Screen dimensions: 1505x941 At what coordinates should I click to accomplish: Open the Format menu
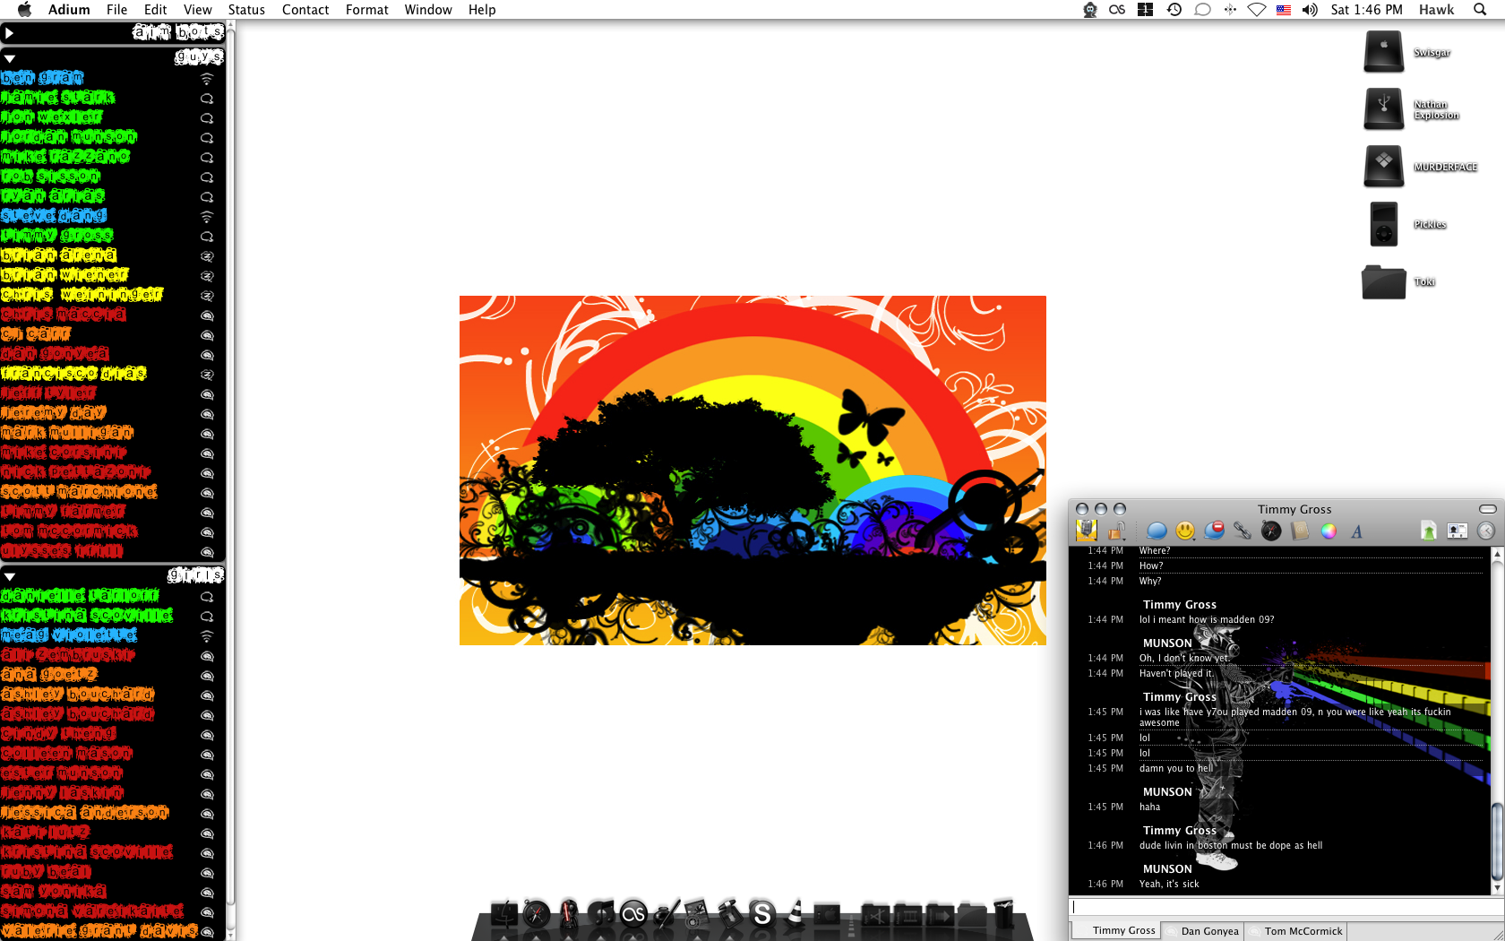click(x=366, y=10)
